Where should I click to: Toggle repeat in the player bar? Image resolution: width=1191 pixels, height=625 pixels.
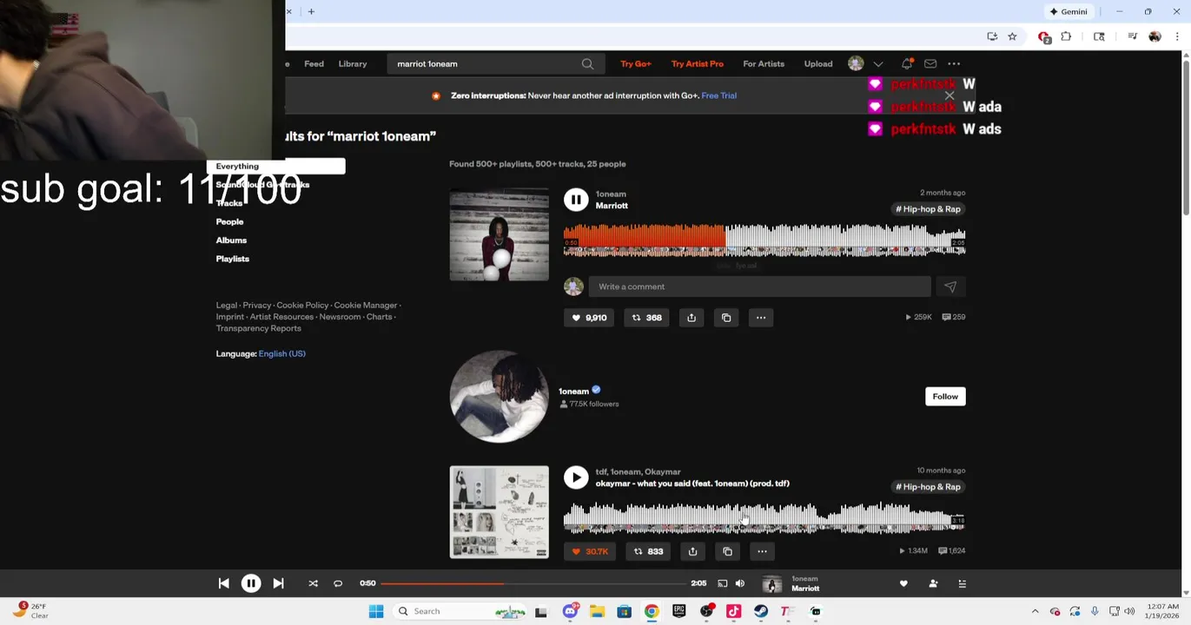(x=338, y=583)
